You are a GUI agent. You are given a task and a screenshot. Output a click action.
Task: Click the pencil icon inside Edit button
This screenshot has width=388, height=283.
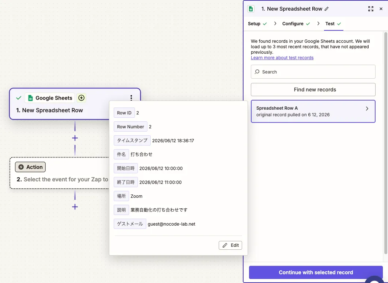pos(225,245)
